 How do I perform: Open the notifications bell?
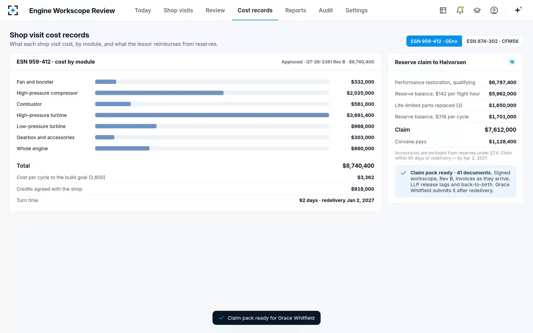pos(460,10)
